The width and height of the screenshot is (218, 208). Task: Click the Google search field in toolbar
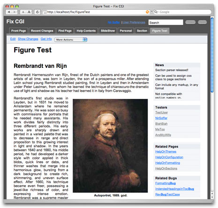coord(182,12)
